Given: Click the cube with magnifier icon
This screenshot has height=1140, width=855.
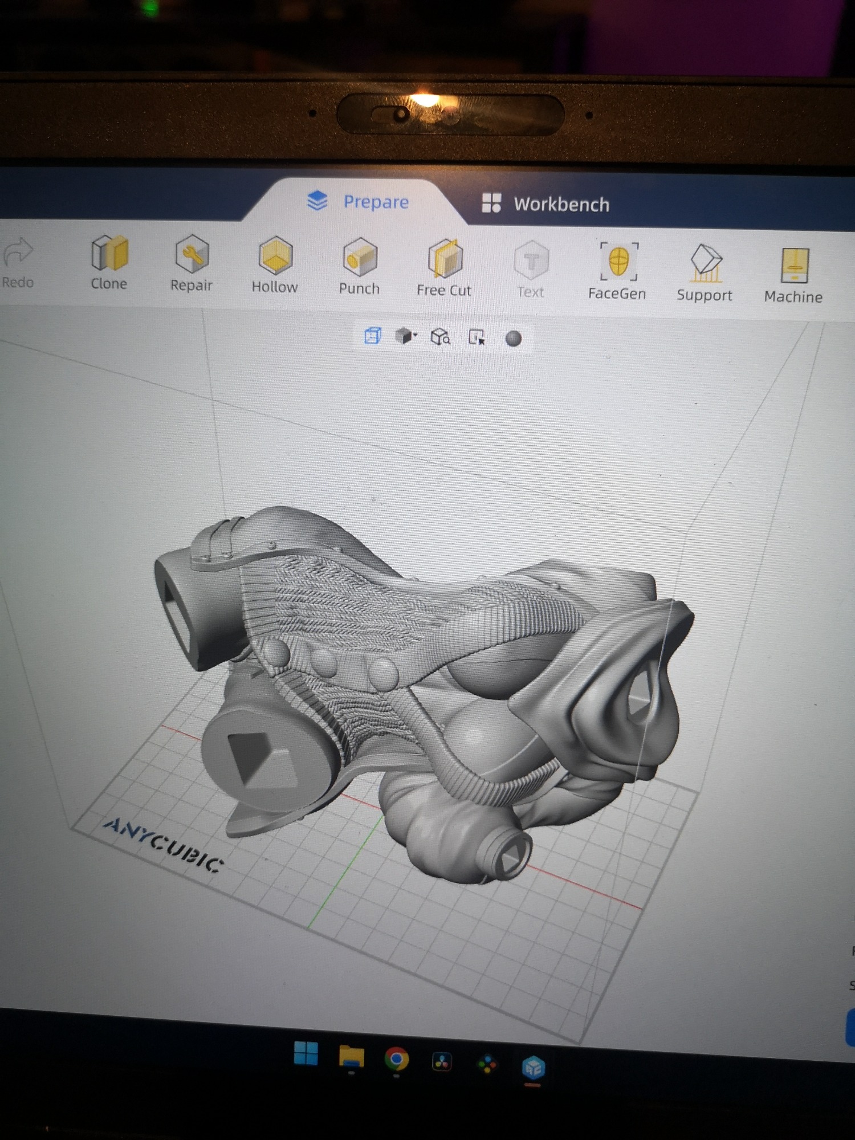Looking at the screenshot, I should pyautogui.click(x=441, y=337).
